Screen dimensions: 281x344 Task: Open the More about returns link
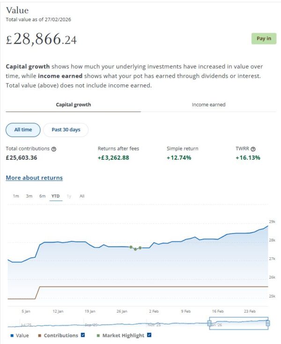click(x=34, y=178)
